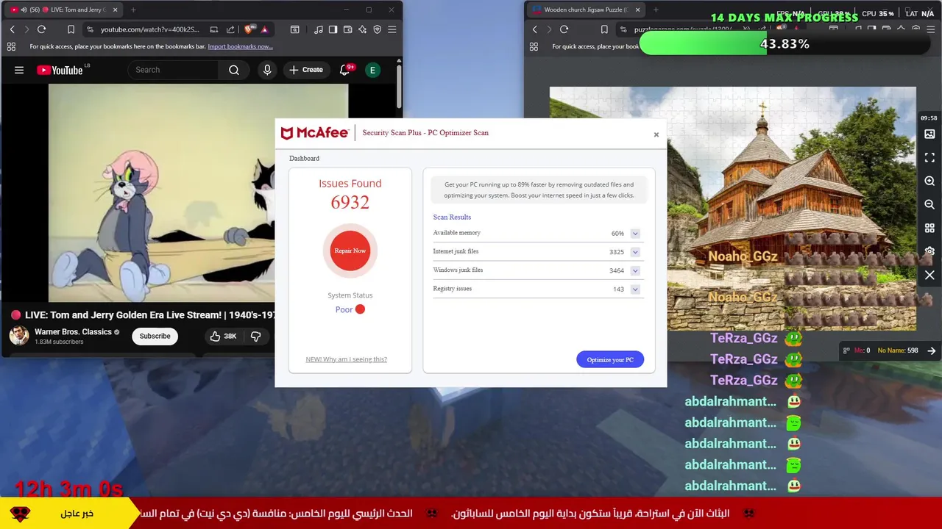Open 'NEW! Why am I seeing this?' link
The image size is (942, 529).
[x=346, y=359]
